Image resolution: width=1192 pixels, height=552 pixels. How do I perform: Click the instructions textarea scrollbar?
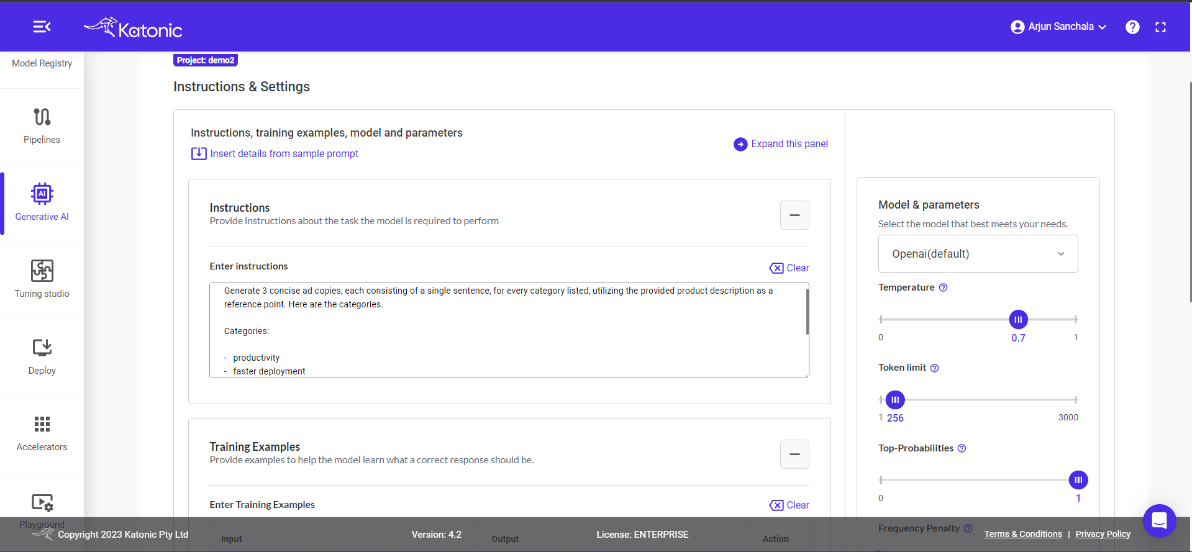coord(807,312)
